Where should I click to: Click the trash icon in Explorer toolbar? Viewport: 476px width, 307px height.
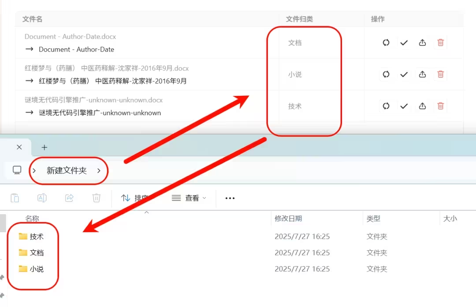pyautogui.click(x=96, y=198)
